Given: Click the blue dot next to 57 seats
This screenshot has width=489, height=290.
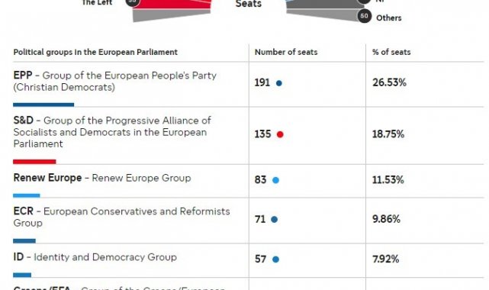Looking at the screenshot, I should point(275,259).
